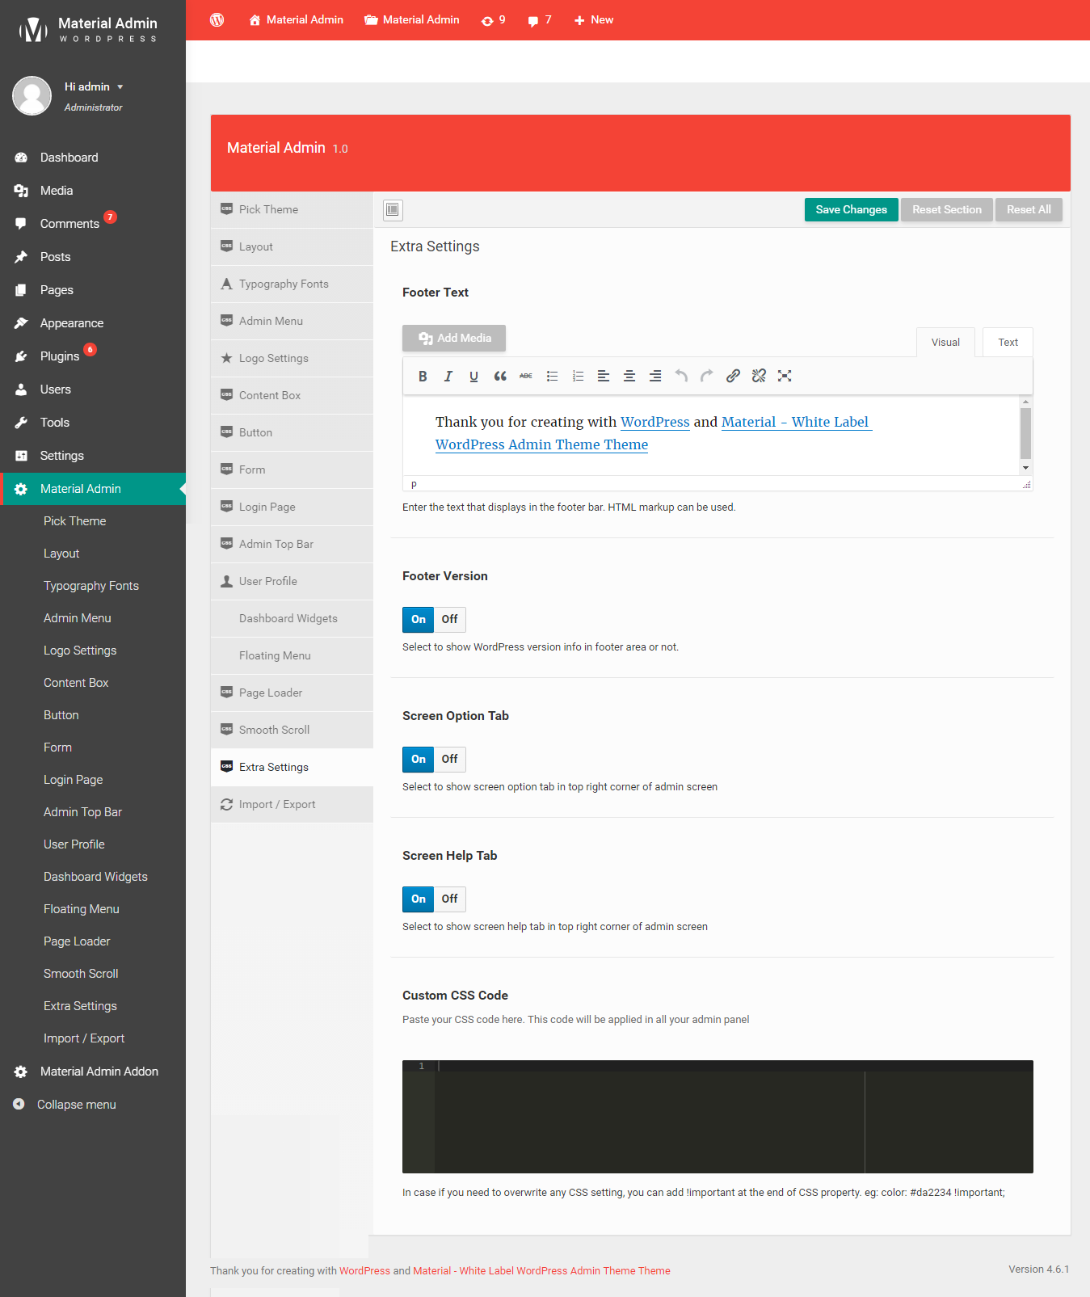Click the footer editor scrollbar thumb
The image size is (1090, 1297).
[1025, 433]
